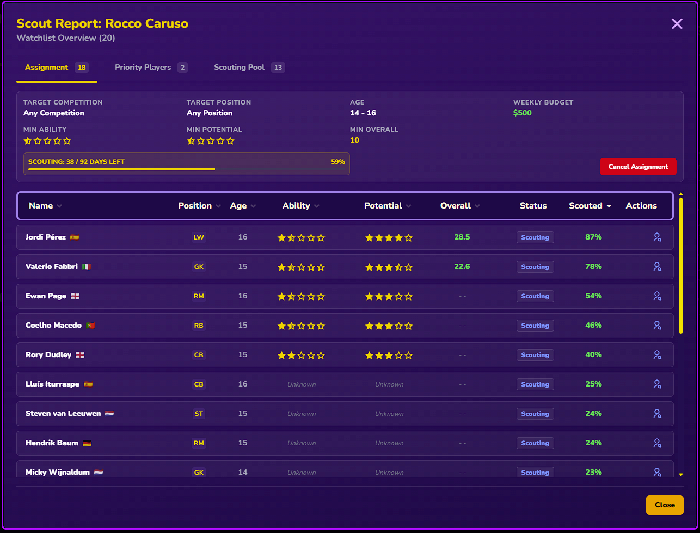Click Scouting status badge for Rory Dudley

coord(535,355)
